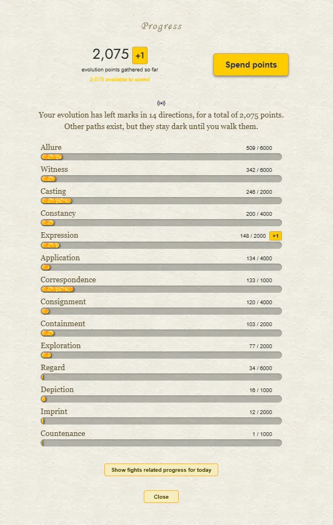Close the Progress dialog

pos(161,496)
